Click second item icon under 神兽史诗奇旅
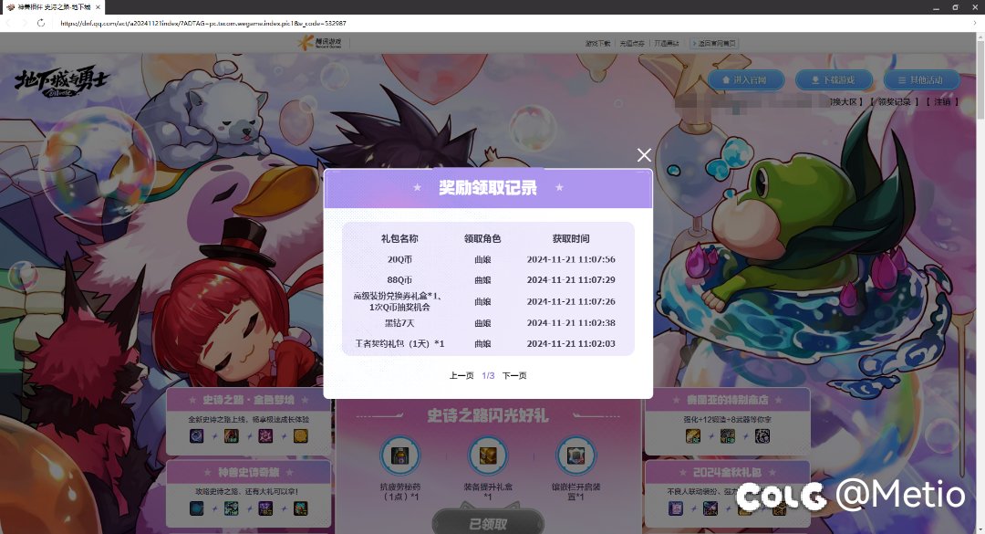This screenshot has width=985, height=534. click(231, 508)
